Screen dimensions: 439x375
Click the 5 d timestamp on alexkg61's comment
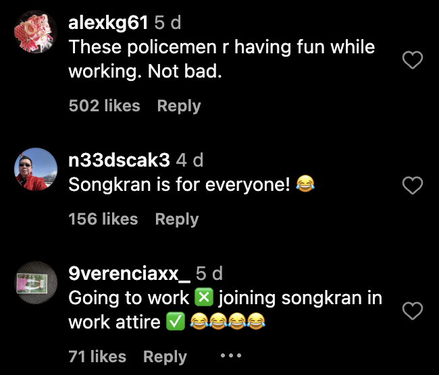point(167,23)
